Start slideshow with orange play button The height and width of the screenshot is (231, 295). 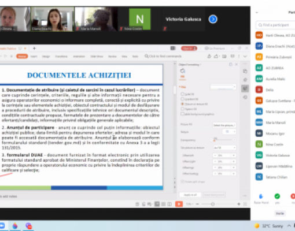(179, 204)
